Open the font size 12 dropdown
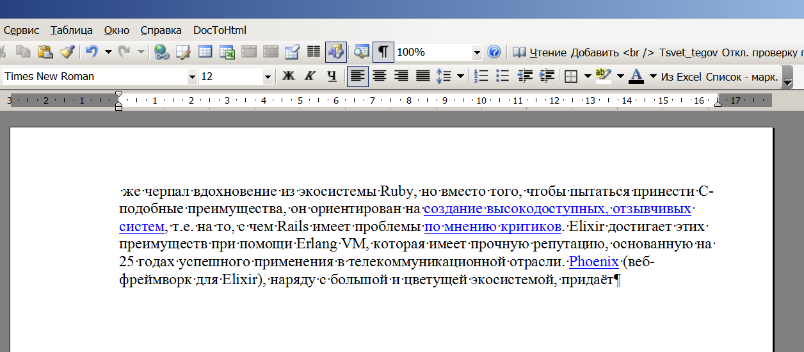Viewport: 804px width, 352px height. [268, 77]
